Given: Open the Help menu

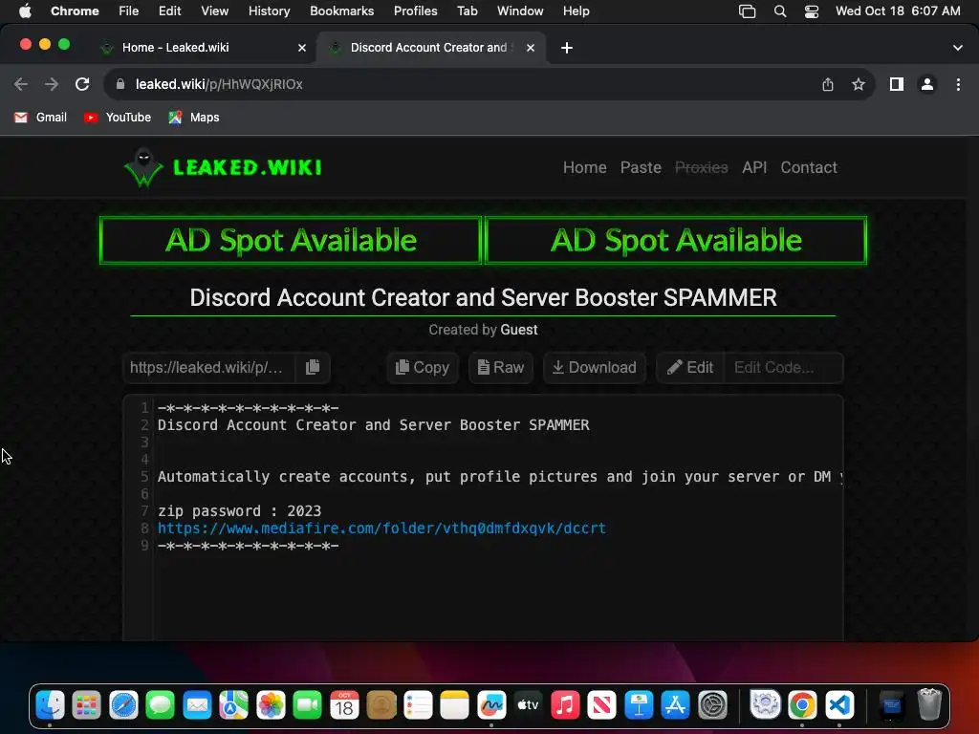Looking at the screenshot, I should (x=576, y=11).
